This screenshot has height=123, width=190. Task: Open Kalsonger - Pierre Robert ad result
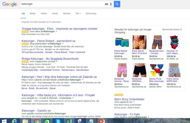click(49, 41)
